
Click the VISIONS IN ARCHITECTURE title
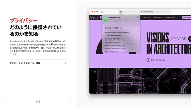click(169, 43)
